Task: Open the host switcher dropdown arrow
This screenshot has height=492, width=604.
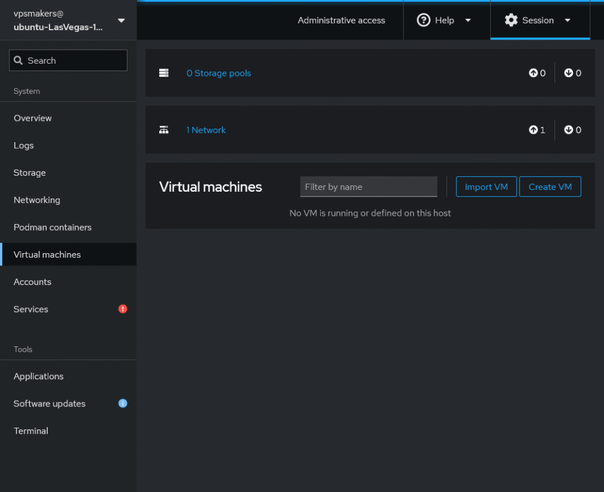Action: (122, 21)
